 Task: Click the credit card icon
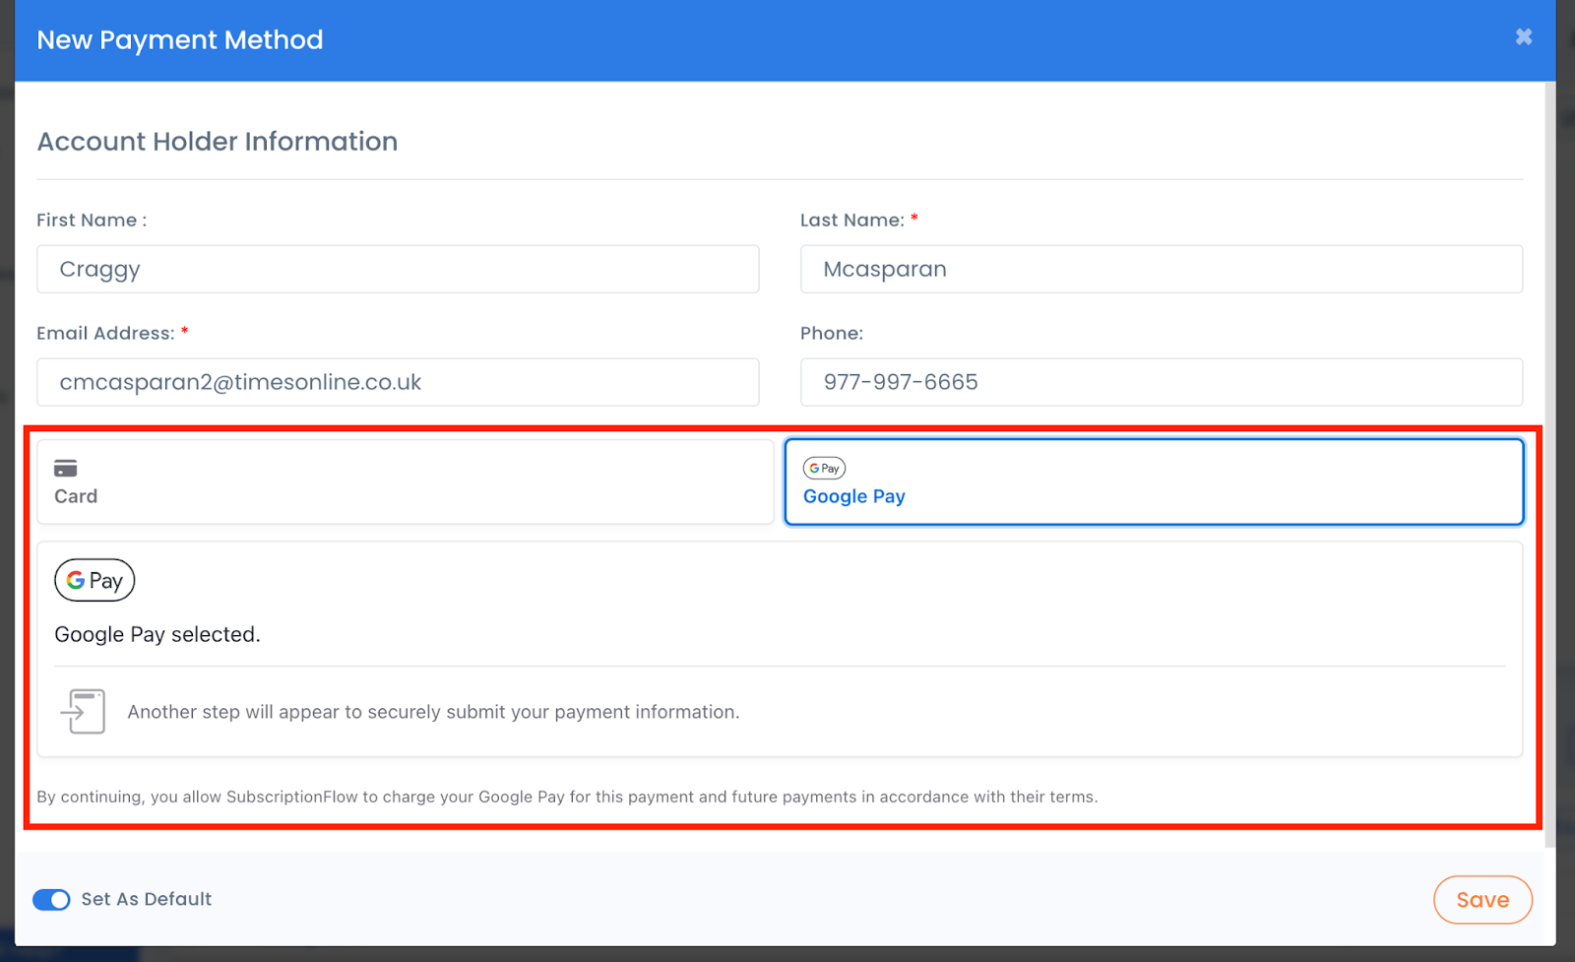pos(66,468)
